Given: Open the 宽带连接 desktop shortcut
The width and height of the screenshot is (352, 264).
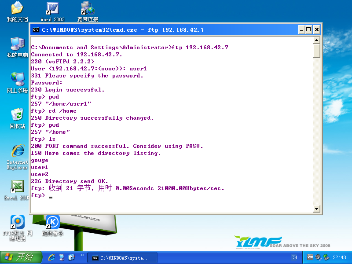Looking at the screenshot, I should tap(88, 11).
